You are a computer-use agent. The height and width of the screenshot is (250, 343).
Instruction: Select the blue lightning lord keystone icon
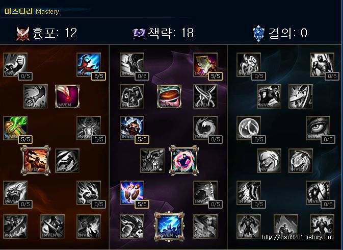(169, 227)
